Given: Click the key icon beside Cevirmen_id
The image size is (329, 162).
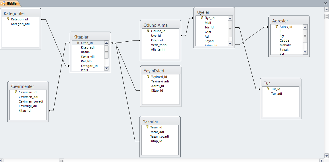Looking at the screenshot, I should tap(16, 92).
